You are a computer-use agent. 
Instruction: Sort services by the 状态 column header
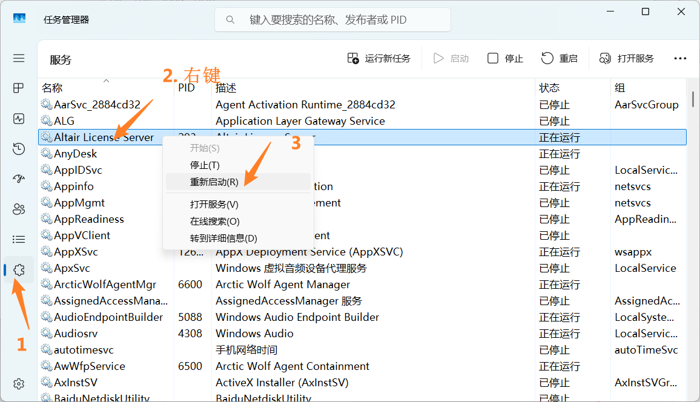pos(549,88)
